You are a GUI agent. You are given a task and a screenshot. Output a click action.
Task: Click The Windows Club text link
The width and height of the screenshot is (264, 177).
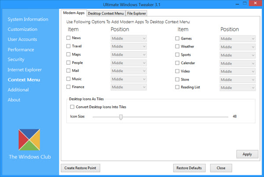(x=30, y=157)
